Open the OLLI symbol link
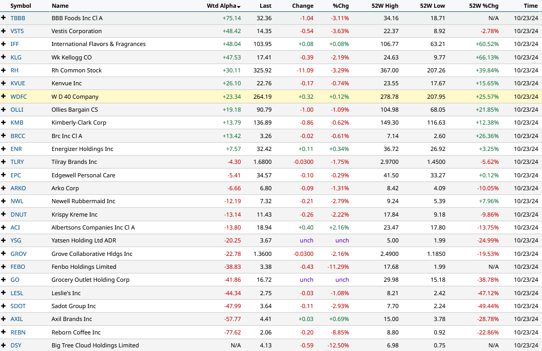The image size is (542, 351). pos(17,110)
